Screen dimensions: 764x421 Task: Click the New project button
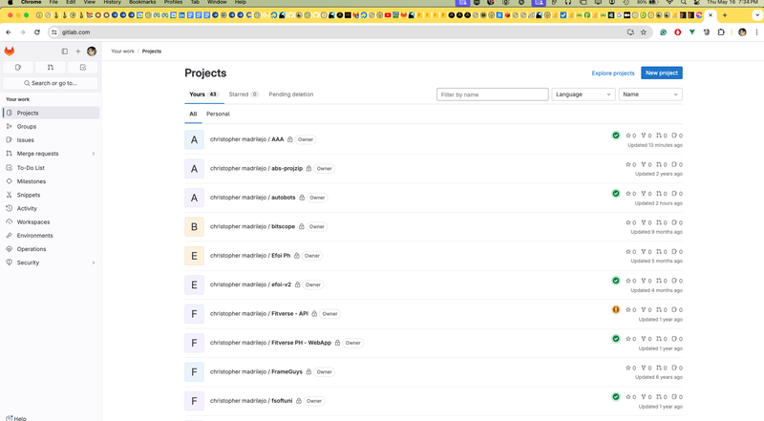(661, 73)
